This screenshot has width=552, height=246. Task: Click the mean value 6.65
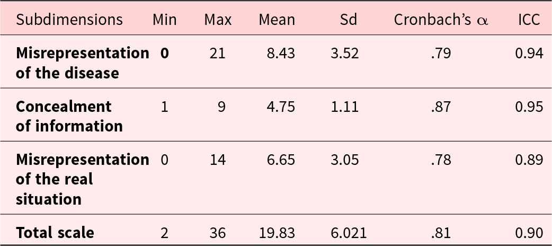(281, 160)
